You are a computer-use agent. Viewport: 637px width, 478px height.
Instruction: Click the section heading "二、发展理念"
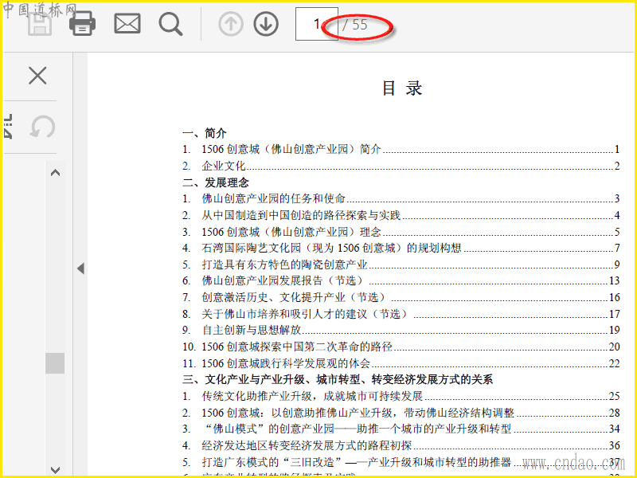tap(215, 182)
